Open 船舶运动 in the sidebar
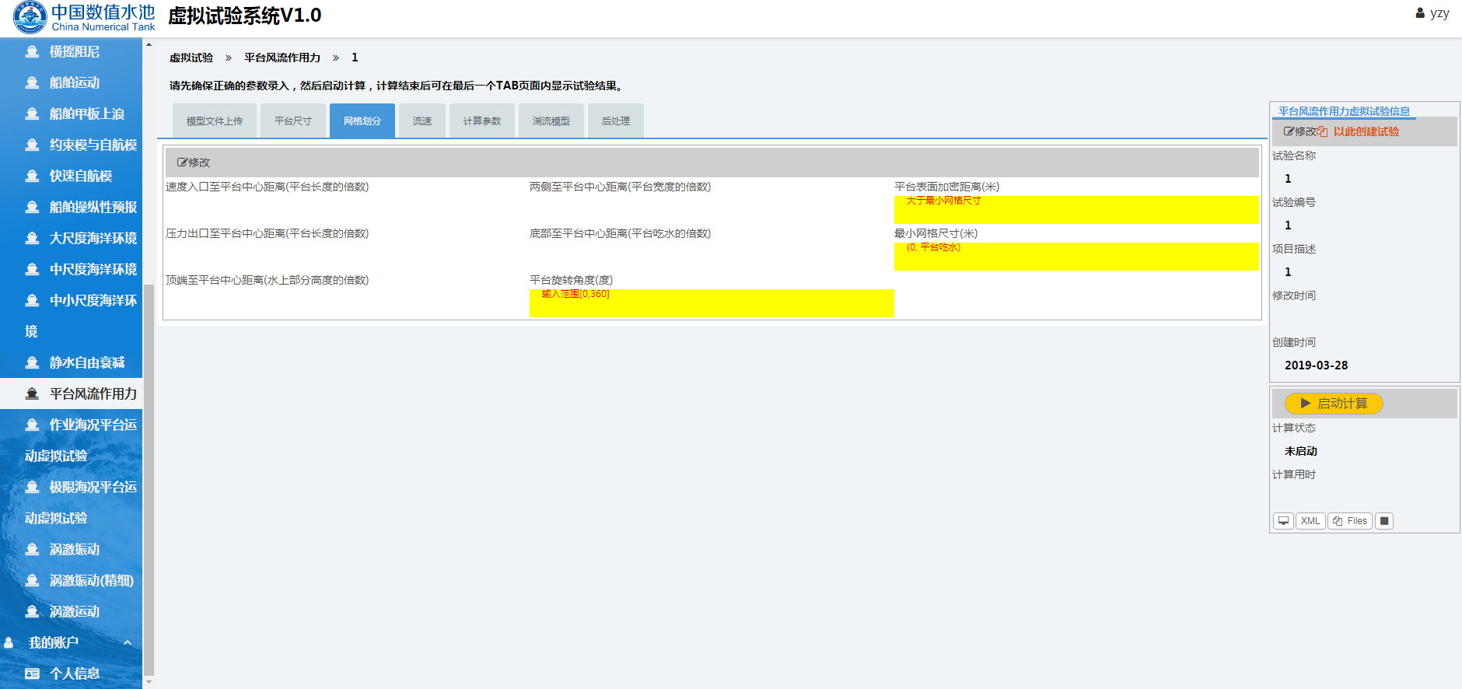This screenshot has height=689, width=1462. coord(75,82)
